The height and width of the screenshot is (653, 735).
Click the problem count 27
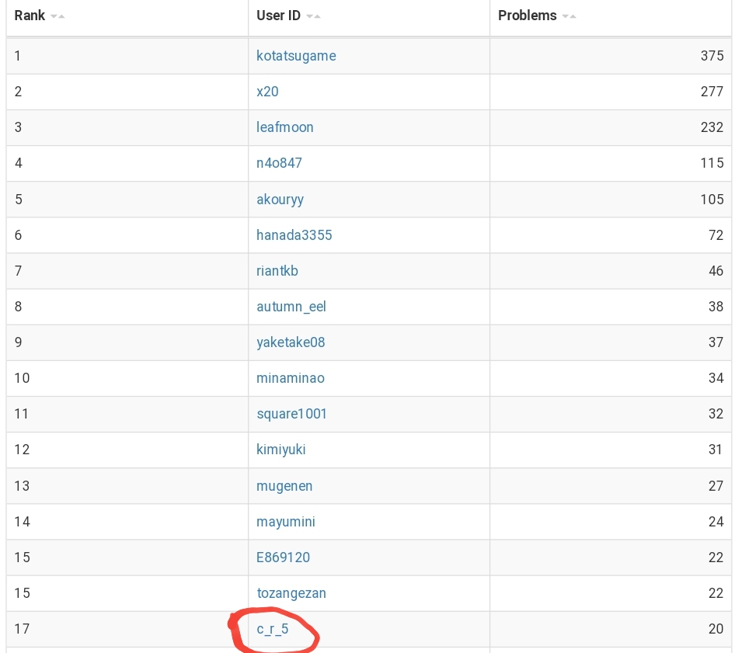[716, 486]
